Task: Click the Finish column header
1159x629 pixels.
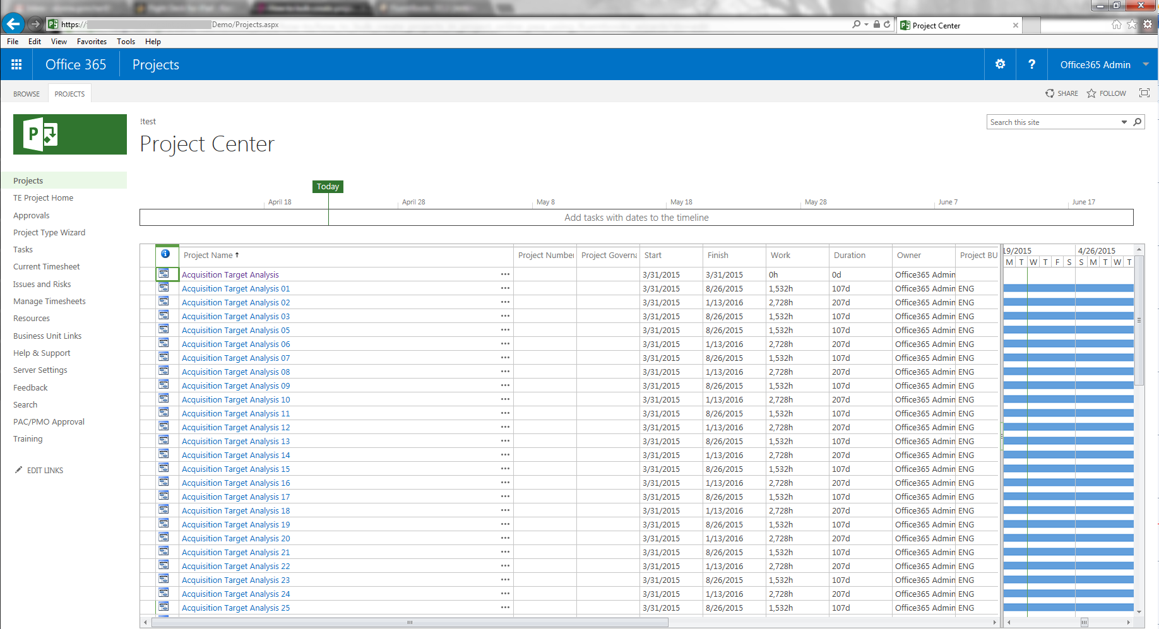Action: (718, 256)
